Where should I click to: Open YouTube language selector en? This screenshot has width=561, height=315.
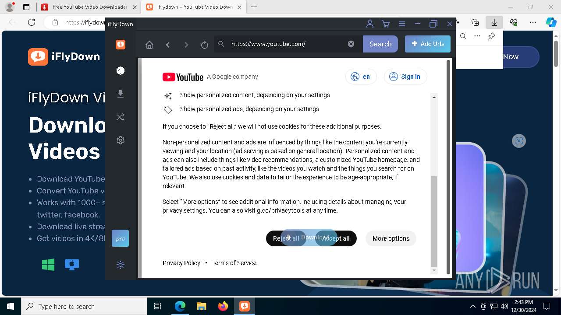tap(361, 77)
